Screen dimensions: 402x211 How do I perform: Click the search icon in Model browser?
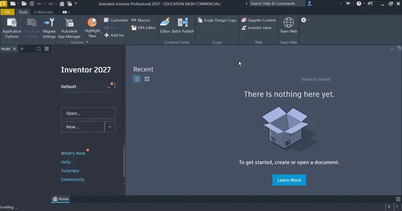pos(39,49)
